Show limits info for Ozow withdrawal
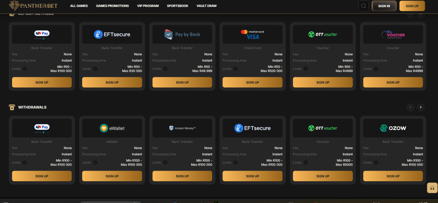Screen dimensions: 438x203 pos(376,162)
